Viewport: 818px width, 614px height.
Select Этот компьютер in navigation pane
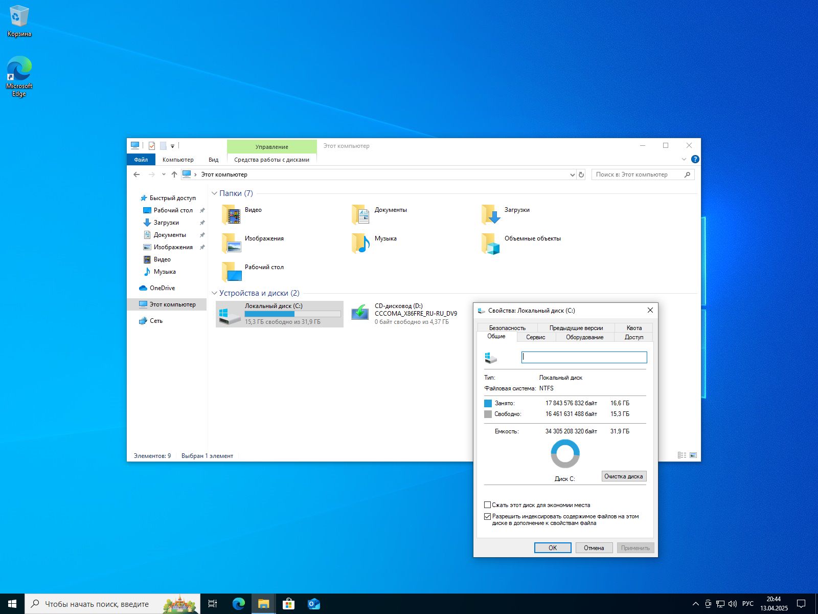[x=167, y=304]
